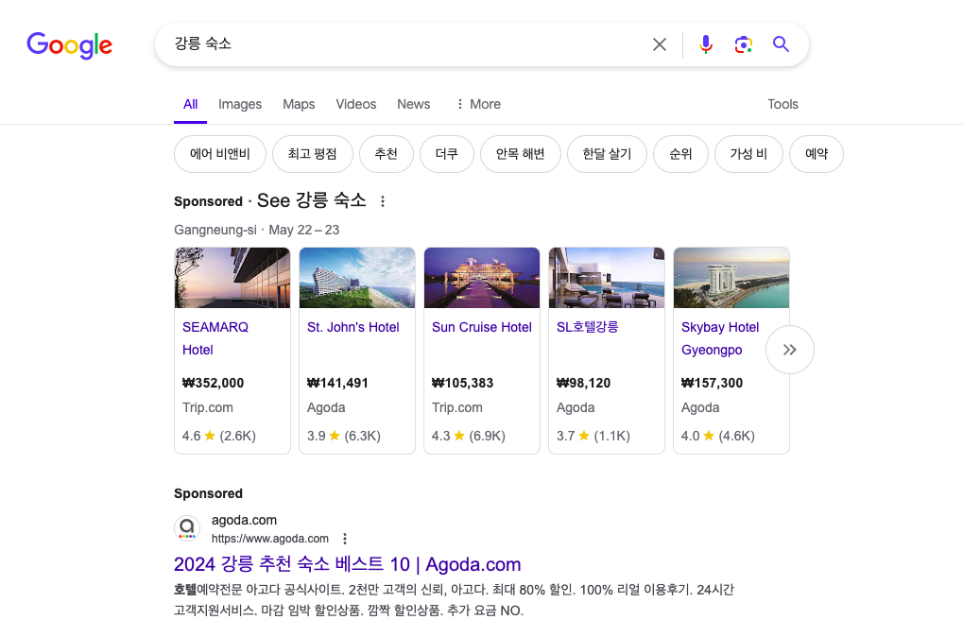Click the Google logo
The width and height of the screenshot is (963, 637).
[69, 44]
